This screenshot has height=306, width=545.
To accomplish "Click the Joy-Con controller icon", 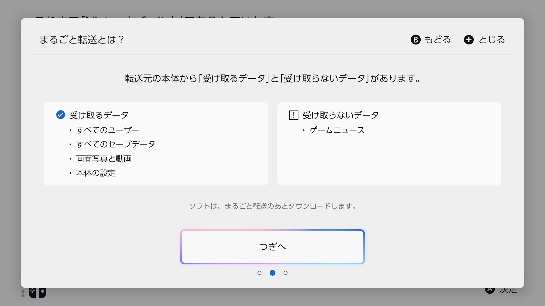I will [x=37, y=293].
